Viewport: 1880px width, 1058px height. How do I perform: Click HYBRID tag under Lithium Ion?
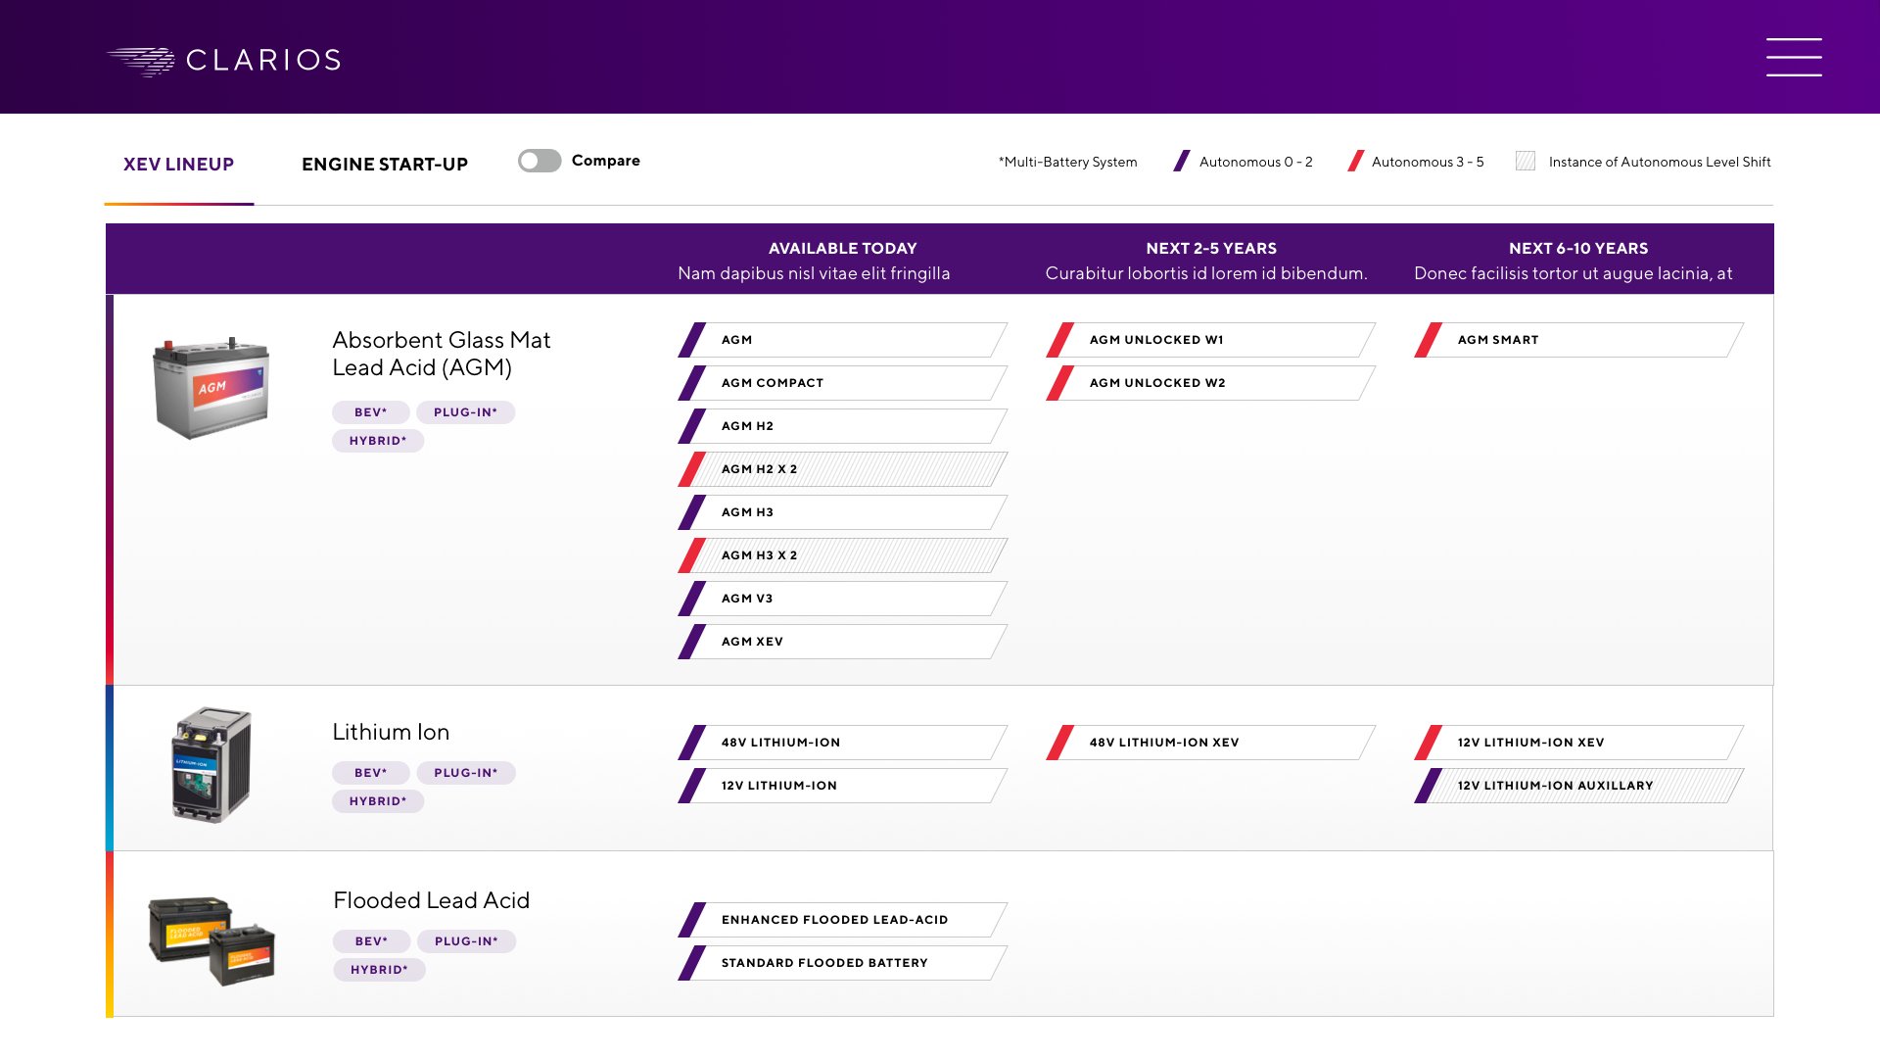(x=378, y=801)
